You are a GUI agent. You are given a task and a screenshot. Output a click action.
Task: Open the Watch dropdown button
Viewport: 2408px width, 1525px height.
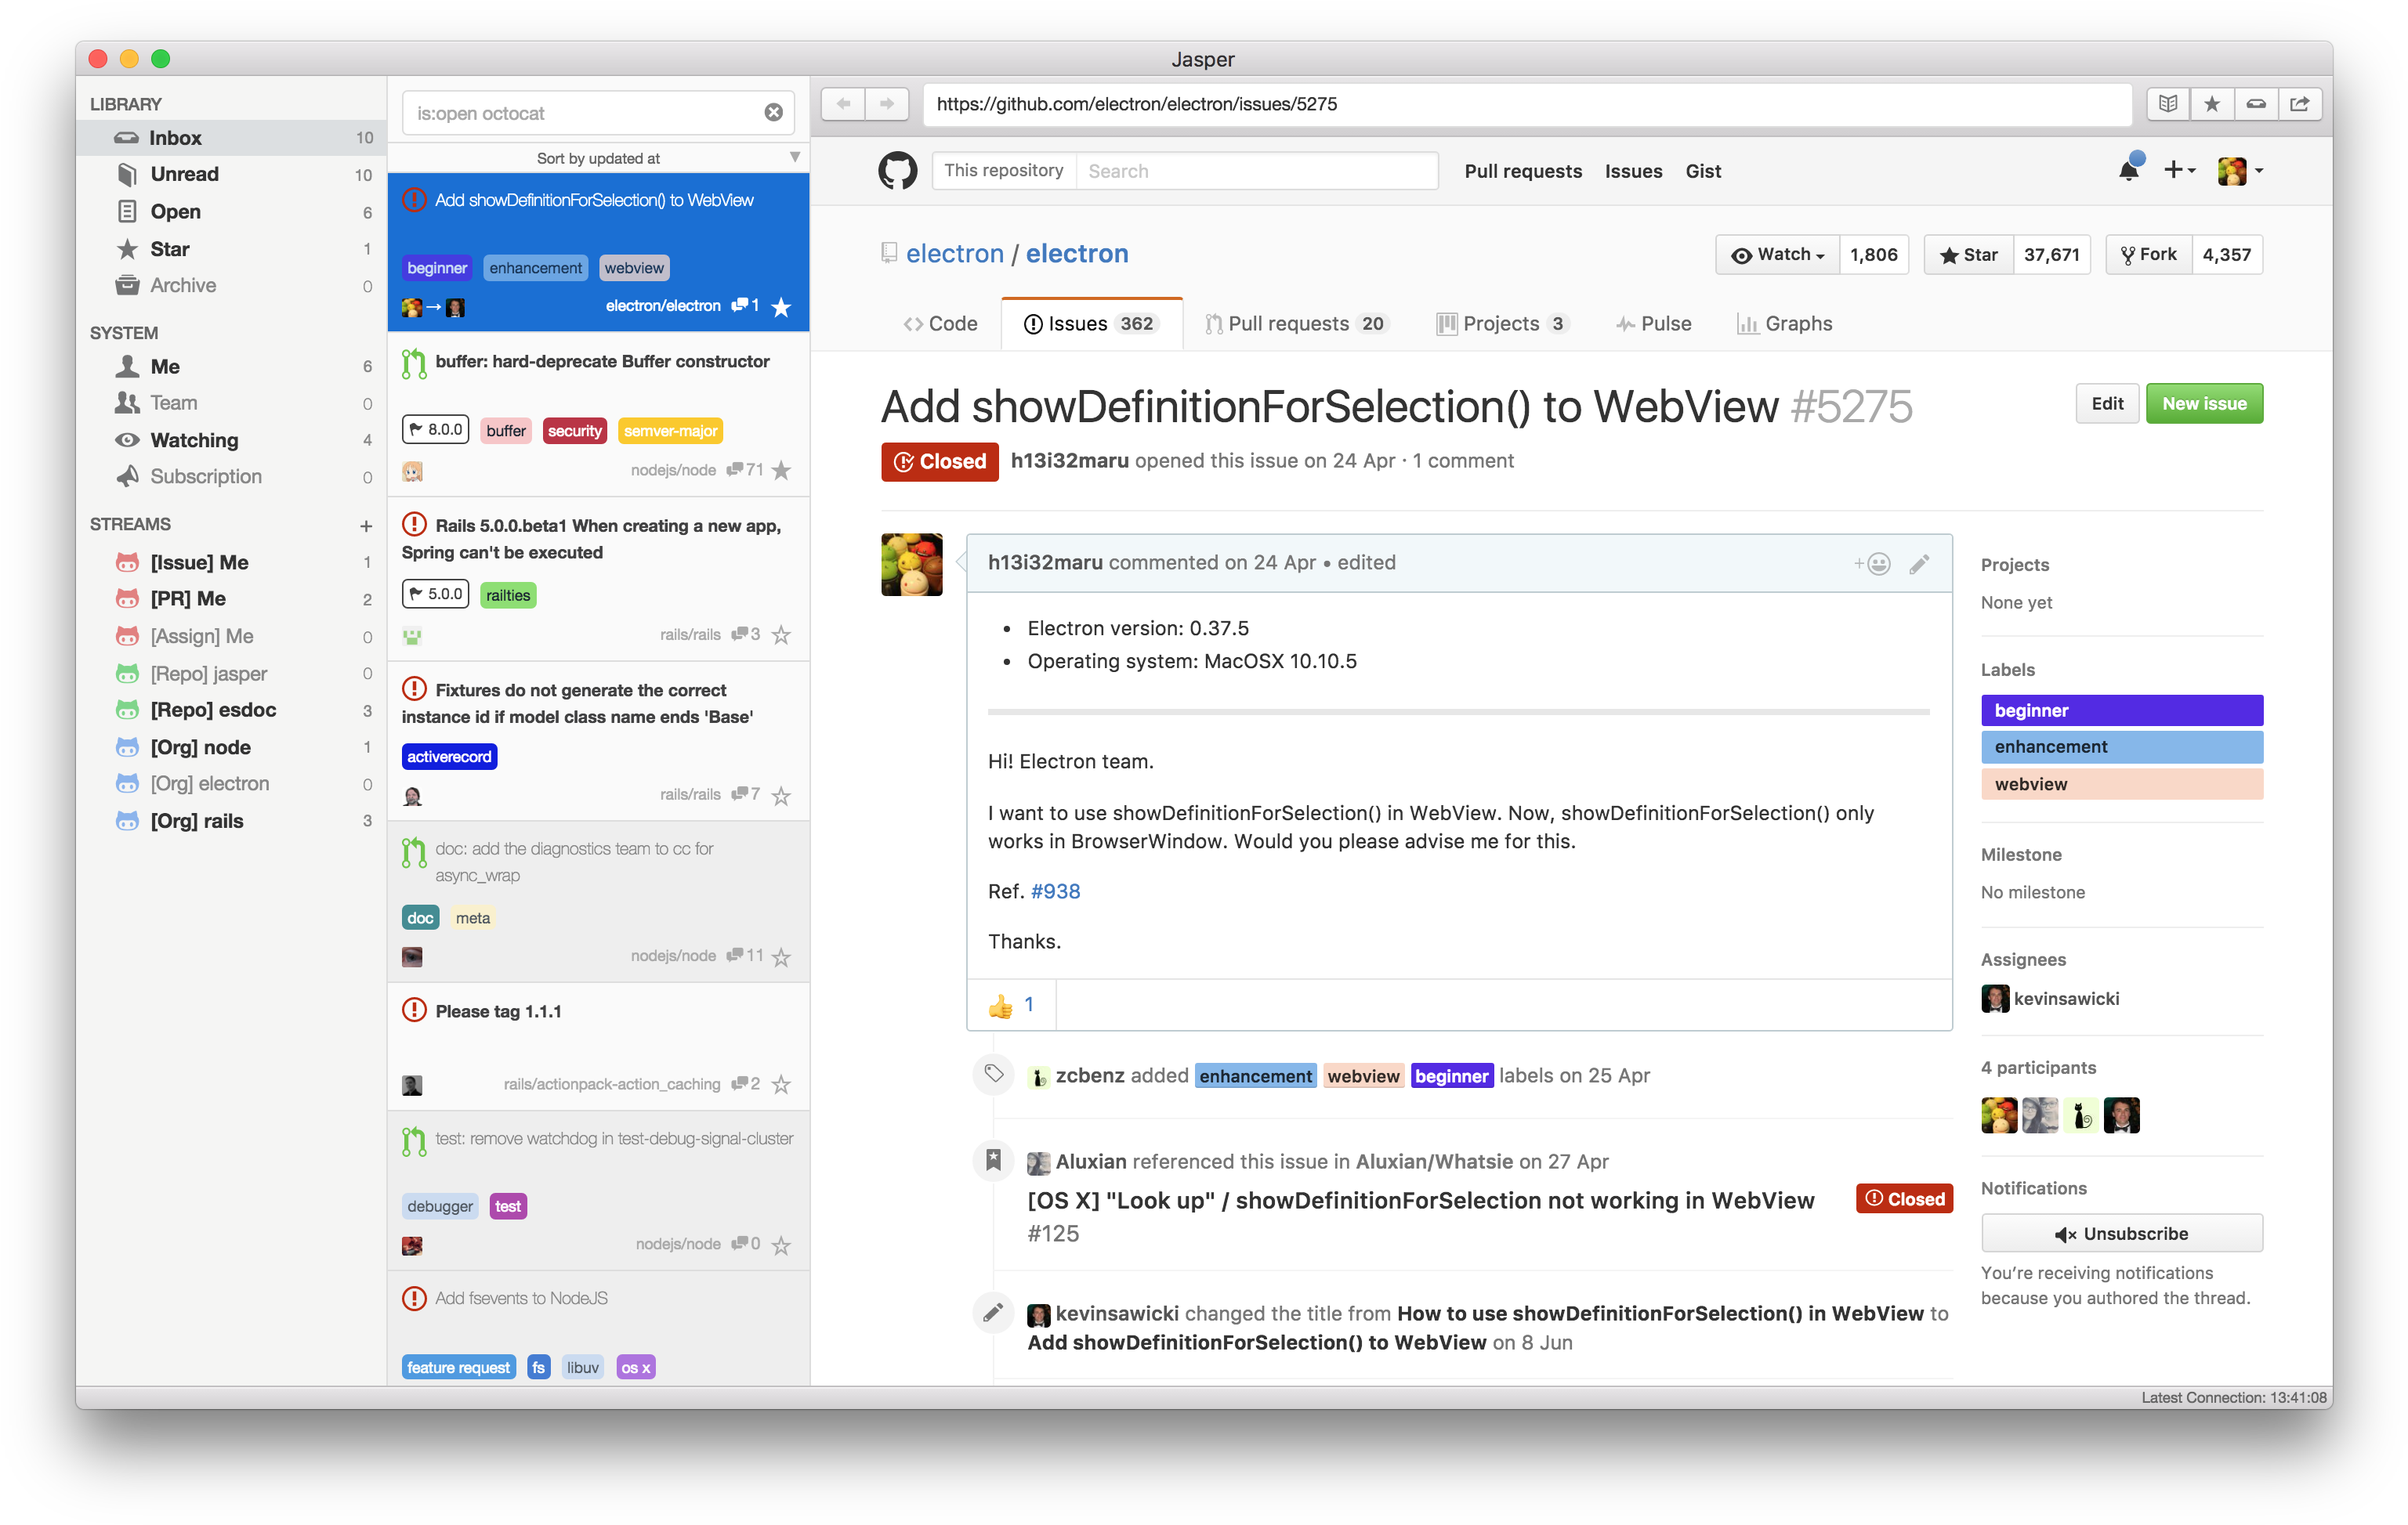[1778, 255]
